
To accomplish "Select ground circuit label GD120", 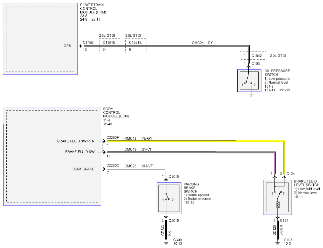I will (274, 231).
